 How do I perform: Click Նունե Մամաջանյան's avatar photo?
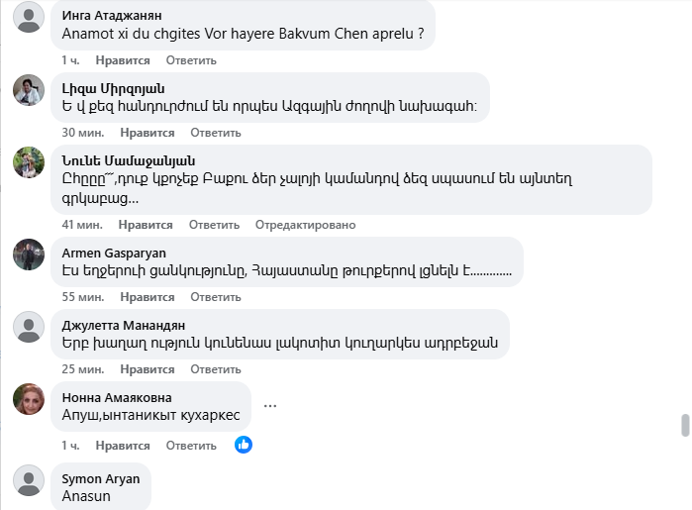tap(28, 162)
